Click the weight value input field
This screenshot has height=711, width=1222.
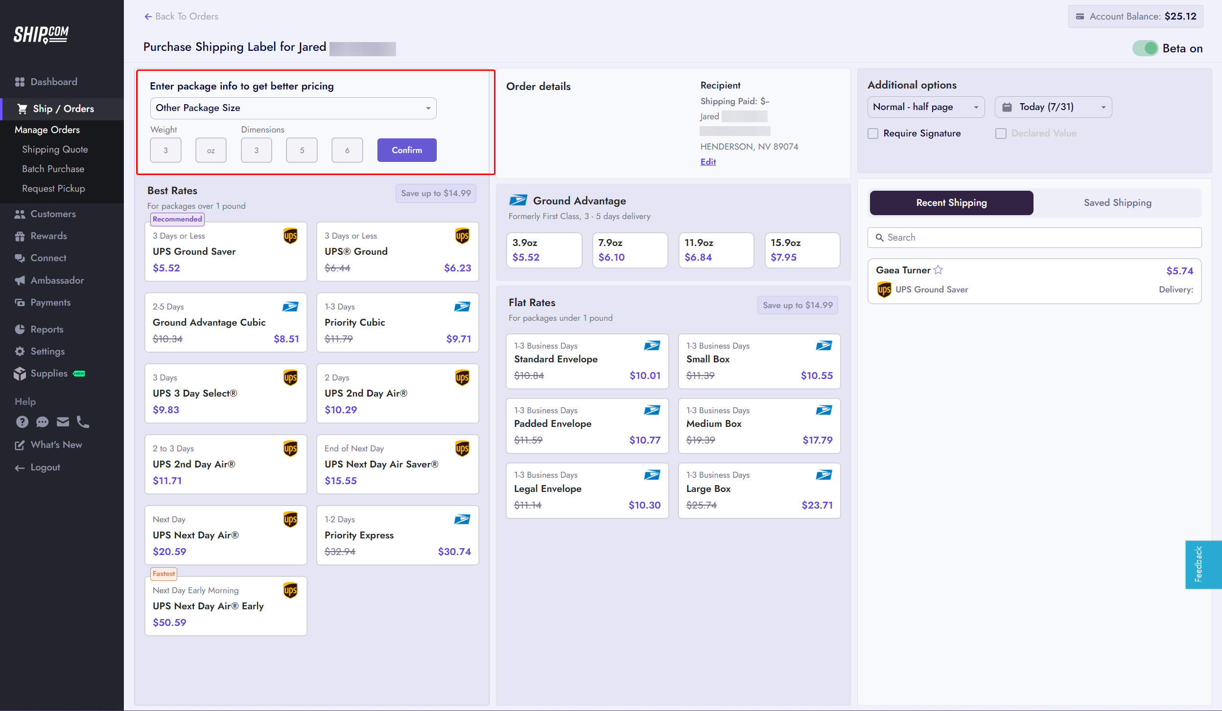(165, 150)
